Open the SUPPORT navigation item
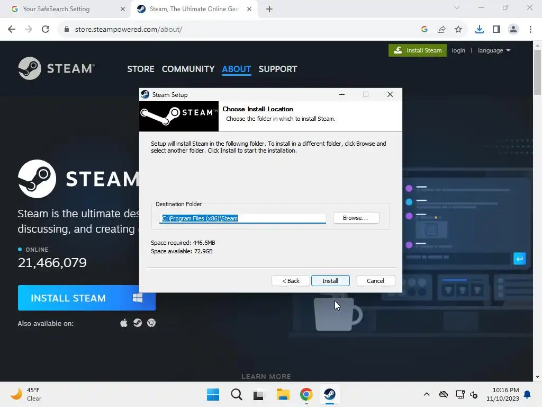 pos(277,69)
